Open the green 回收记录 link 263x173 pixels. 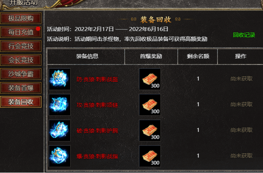click(244, 35)
